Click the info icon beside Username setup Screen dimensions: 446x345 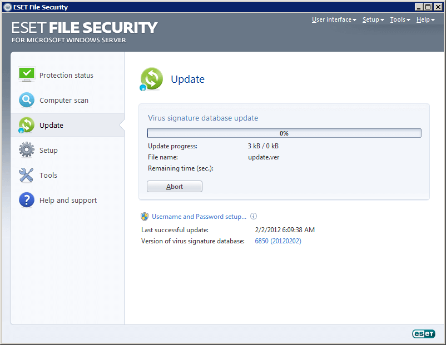pos(254,216)
